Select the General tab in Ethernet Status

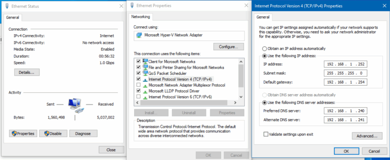13,17
